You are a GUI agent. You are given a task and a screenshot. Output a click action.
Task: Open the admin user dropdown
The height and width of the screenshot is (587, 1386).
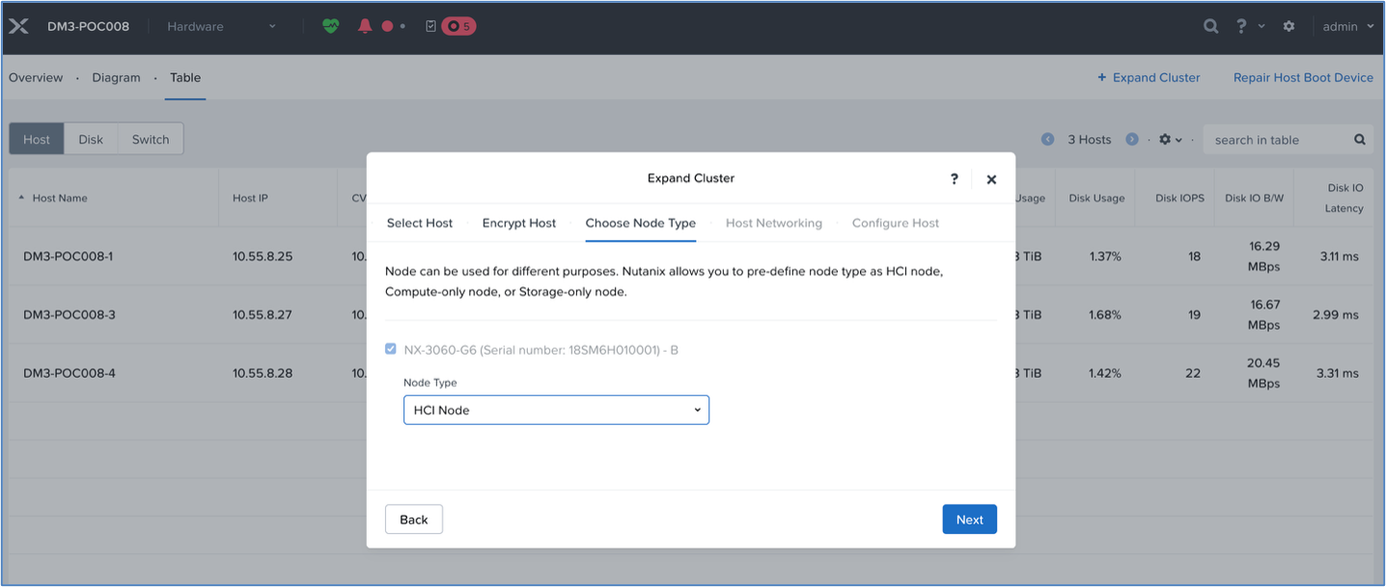[x=1348, y=27]
